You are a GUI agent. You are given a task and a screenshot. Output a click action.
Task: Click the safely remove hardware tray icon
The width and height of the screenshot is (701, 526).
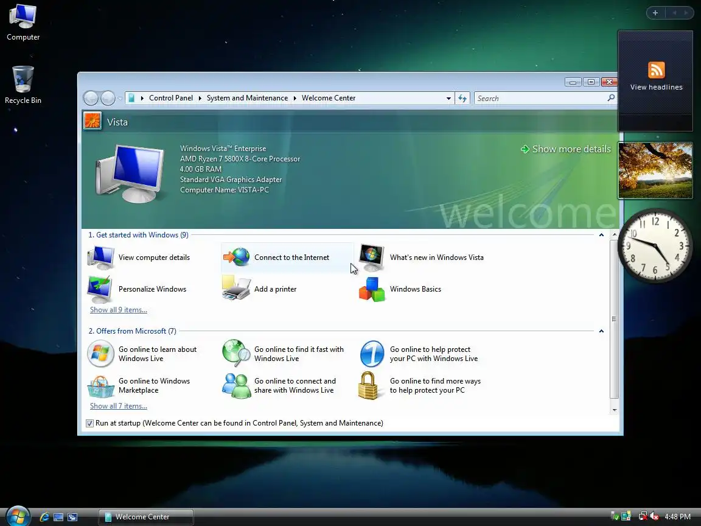pos(615,517)
